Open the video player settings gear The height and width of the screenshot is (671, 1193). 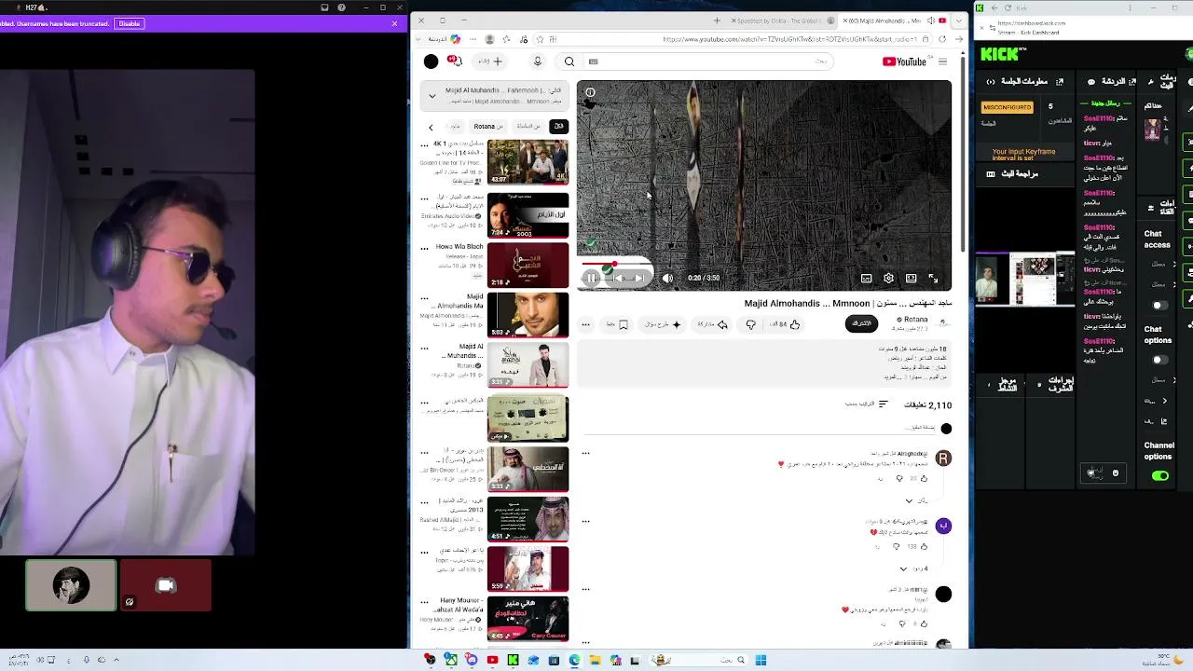tap(888, 278)
